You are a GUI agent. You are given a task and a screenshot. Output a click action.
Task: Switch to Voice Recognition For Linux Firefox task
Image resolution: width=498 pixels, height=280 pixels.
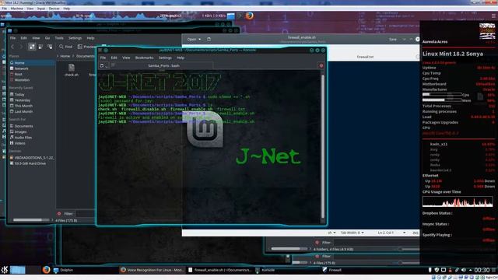pos(153,270)
